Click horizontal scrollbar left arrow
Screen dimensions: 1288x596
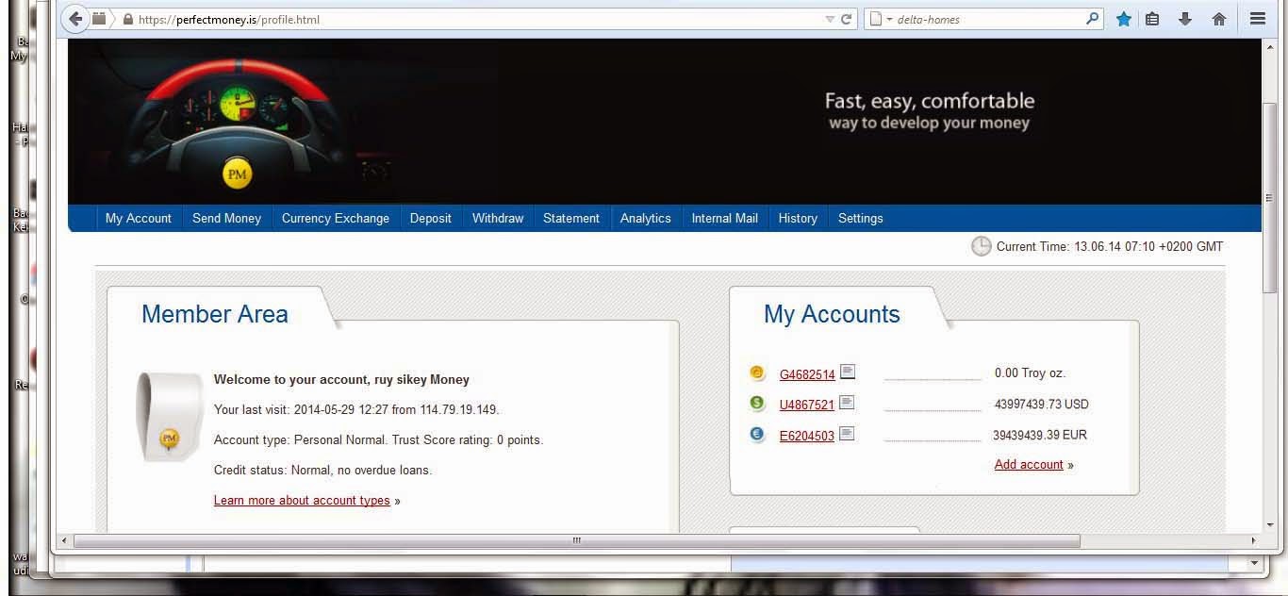[x=63, y=541]
